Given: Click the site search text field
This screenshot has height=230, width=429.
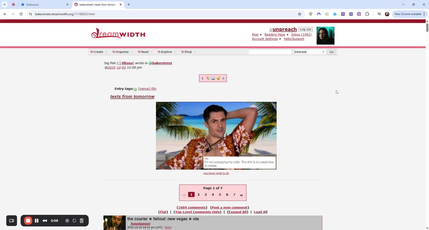Looking at the screenshot, I should click(x=270, y=52).
